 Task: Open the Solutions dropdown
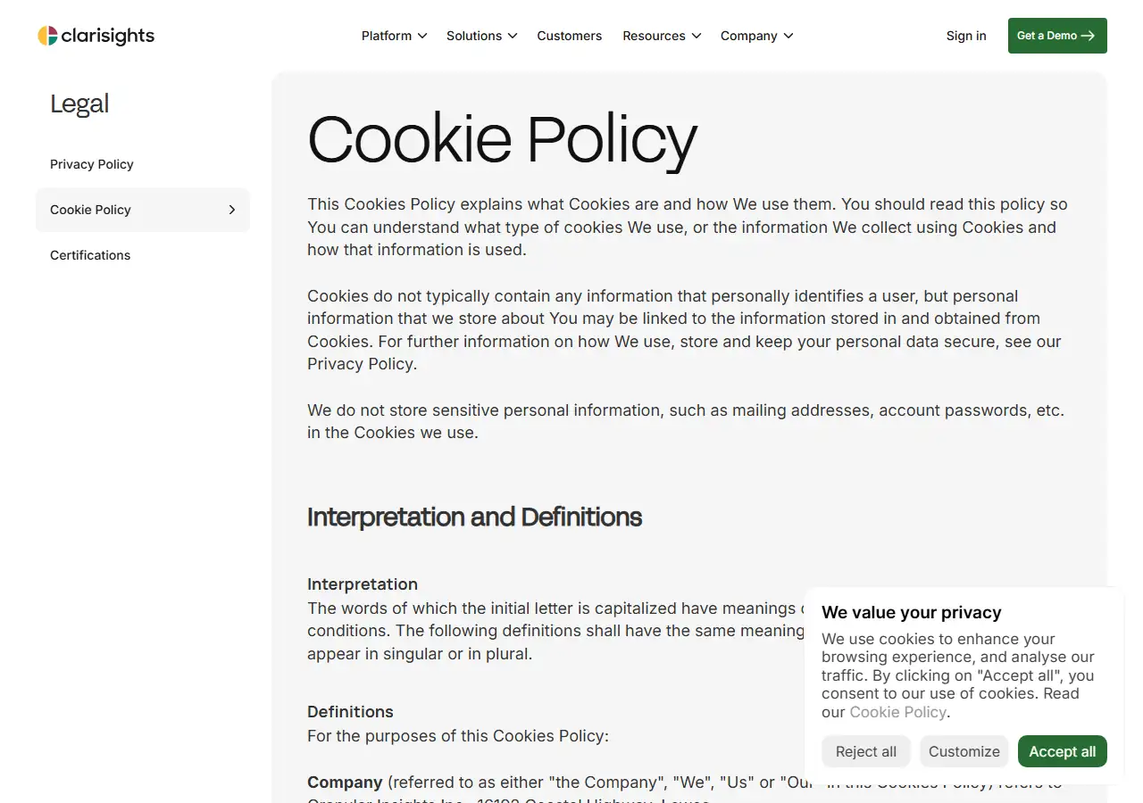point(481,36)
